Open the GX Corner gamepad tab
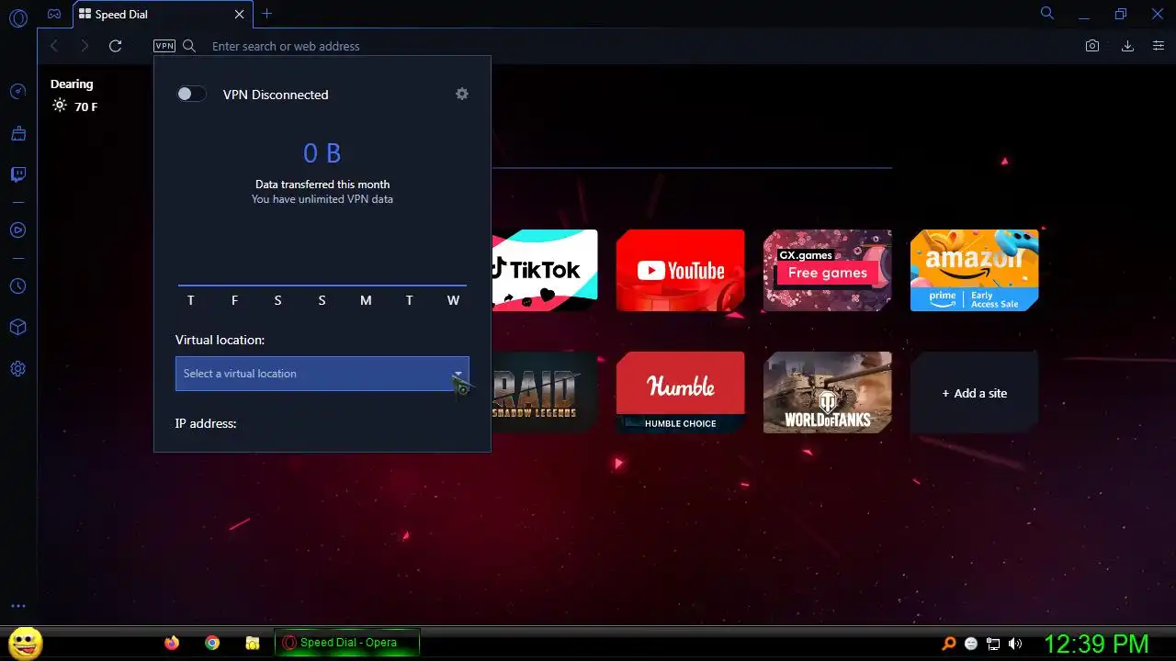The height and width of the screenshot is (661, 1176). pyautogui.click(x=54, y=14)
